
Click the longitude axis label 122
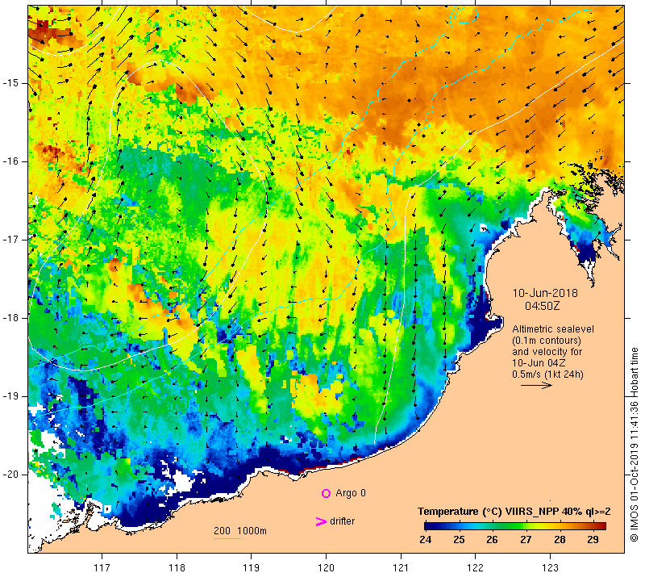click(x=476, y=567)
